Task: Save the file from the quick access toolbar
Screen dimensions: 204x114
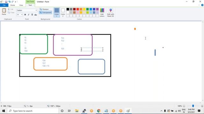Action: (6, 2)
